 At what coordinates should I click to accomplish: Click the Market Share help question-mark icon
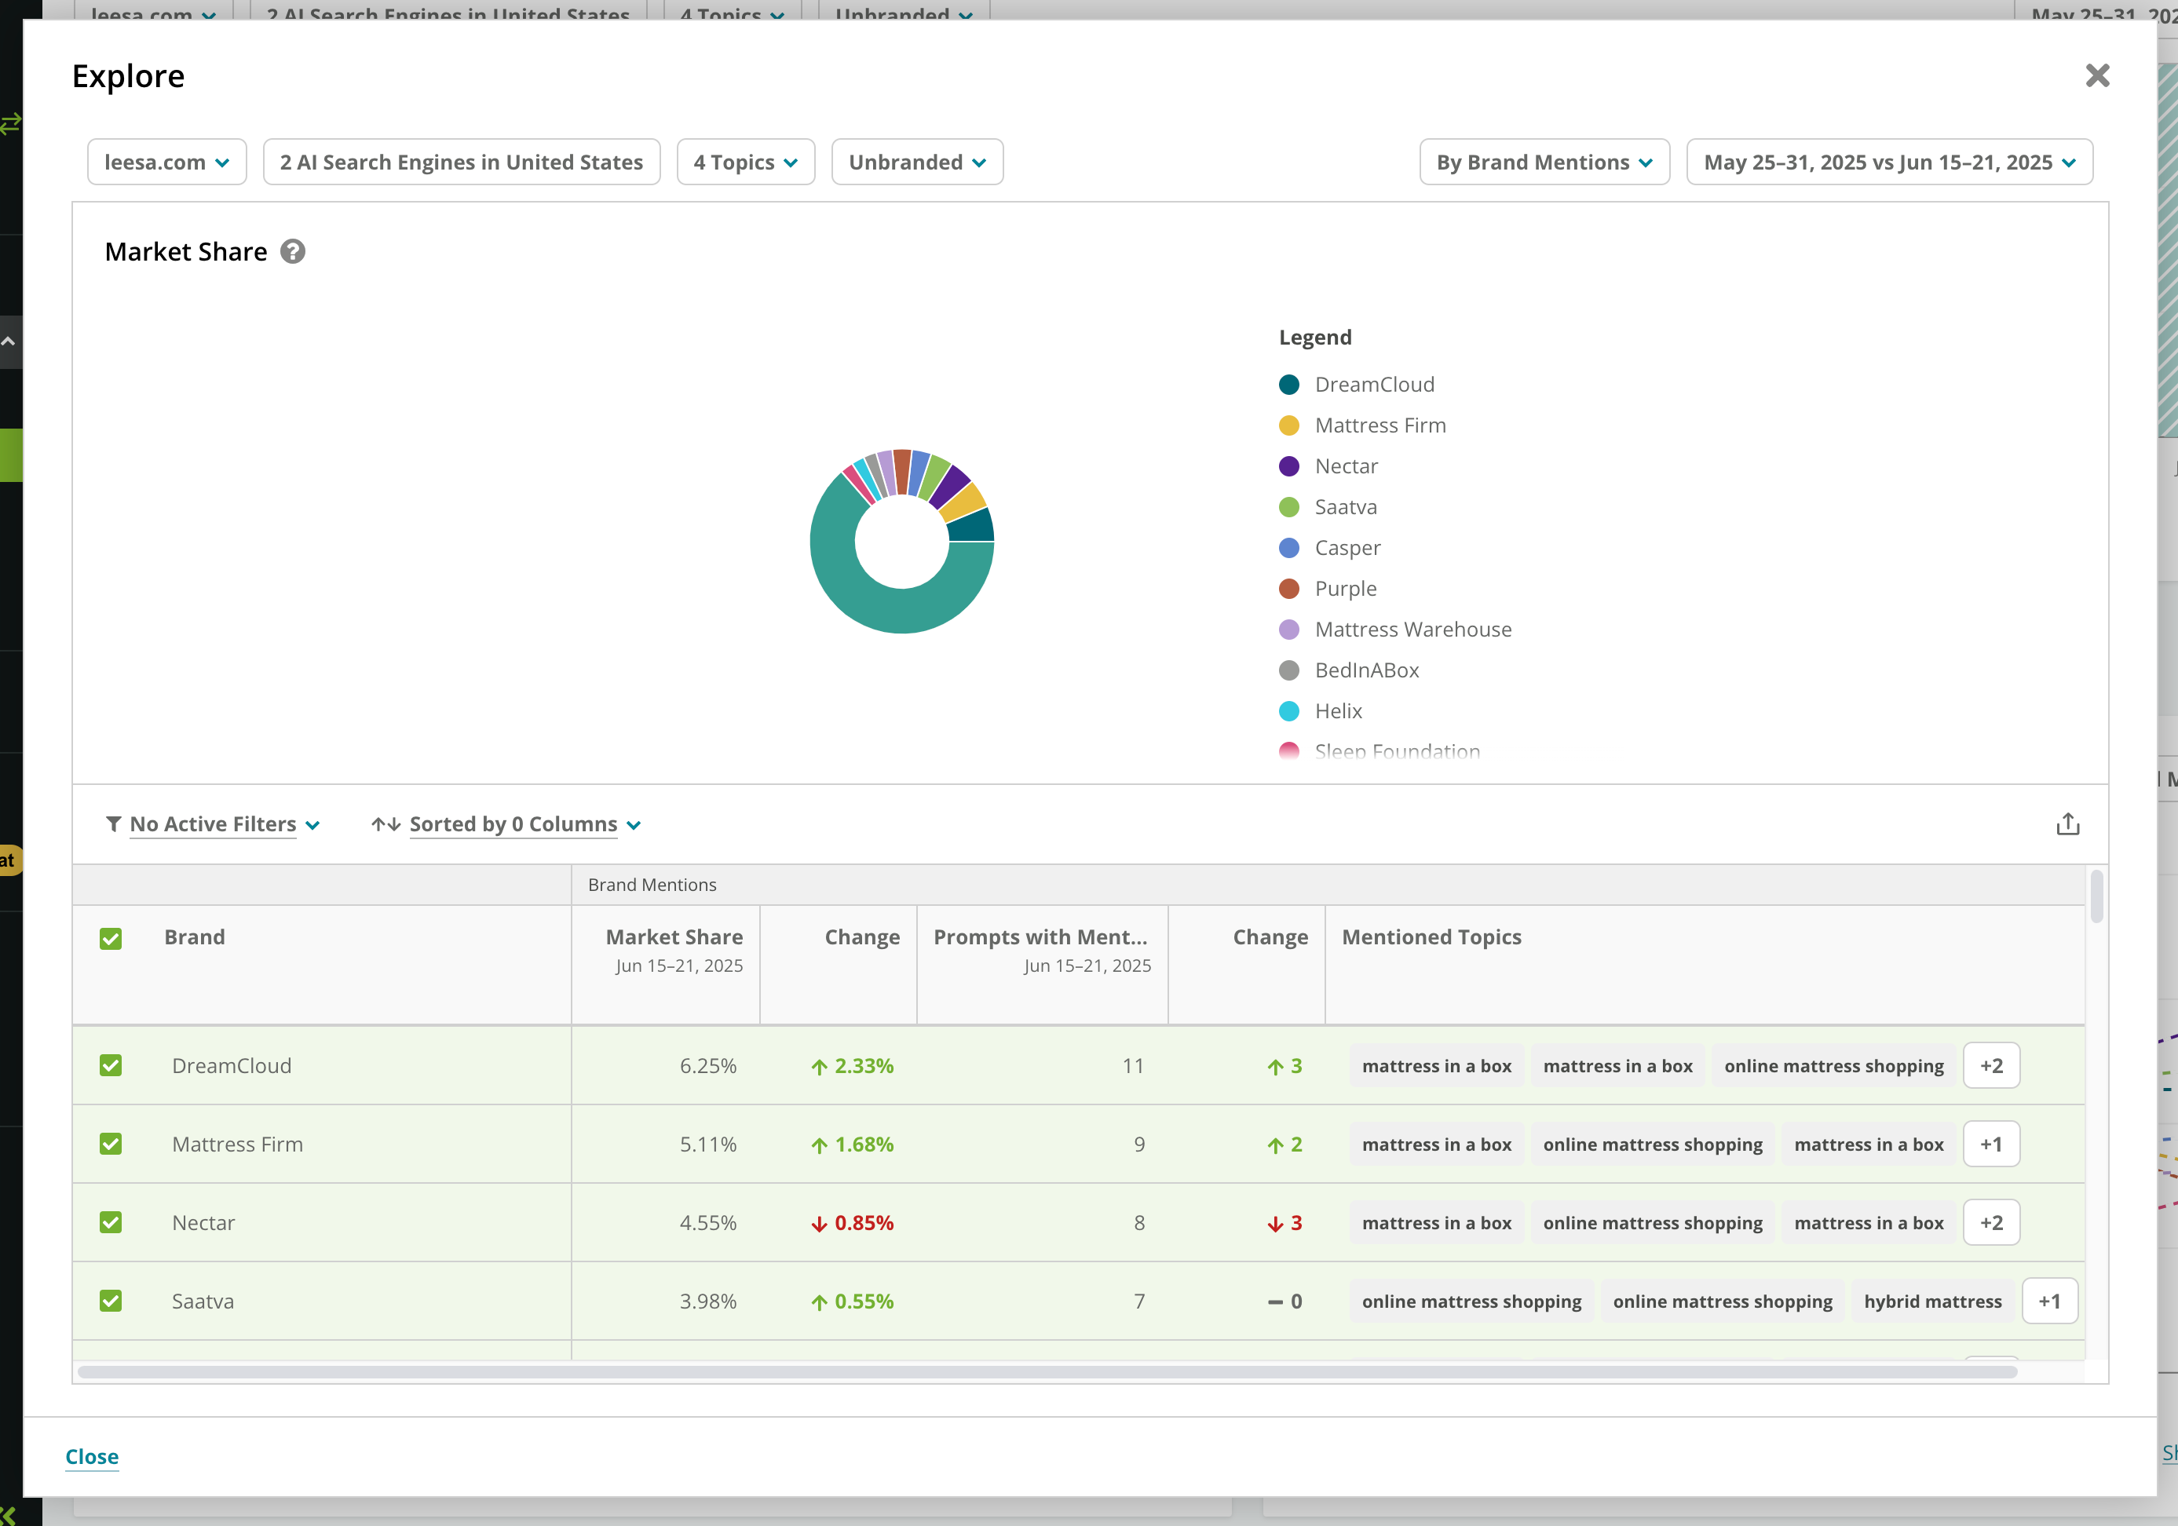(293, 251)
